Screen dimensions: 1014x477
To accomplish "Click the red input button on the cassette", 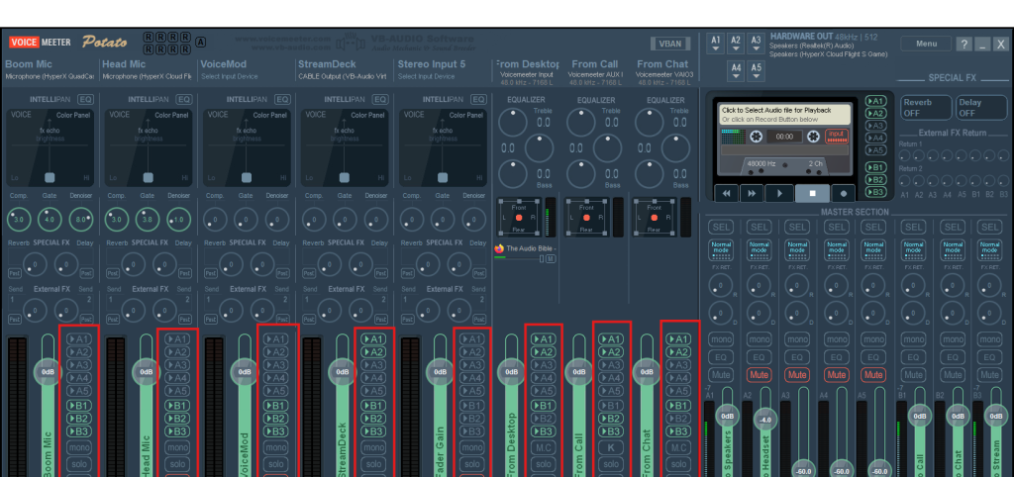I will 836,137.
